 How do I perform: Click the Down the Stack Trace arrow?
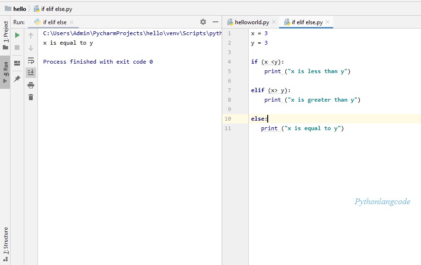[x=31, y=48]
